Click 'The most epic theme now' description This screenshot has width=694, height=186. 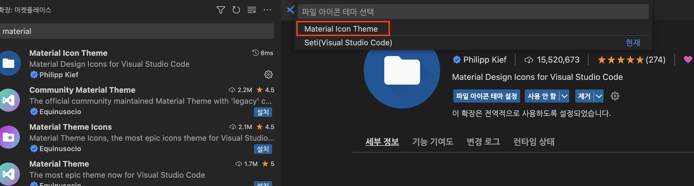point(117,175)
